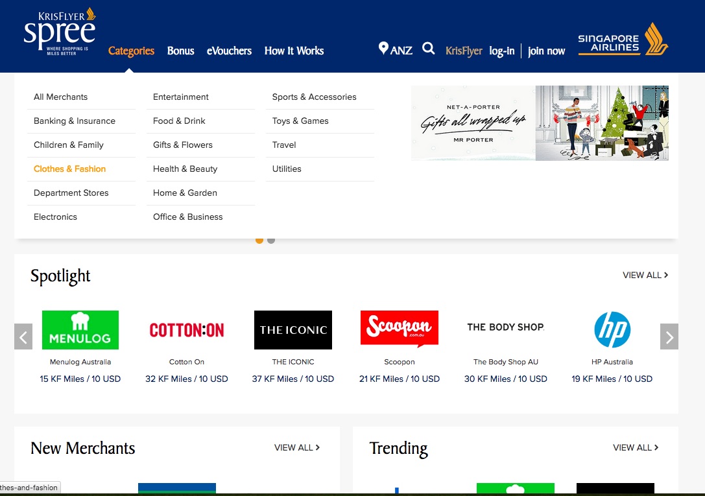Viewport: 705px width, 496px height.
Task: Click the Trending section heading
Action: (398, 449)
